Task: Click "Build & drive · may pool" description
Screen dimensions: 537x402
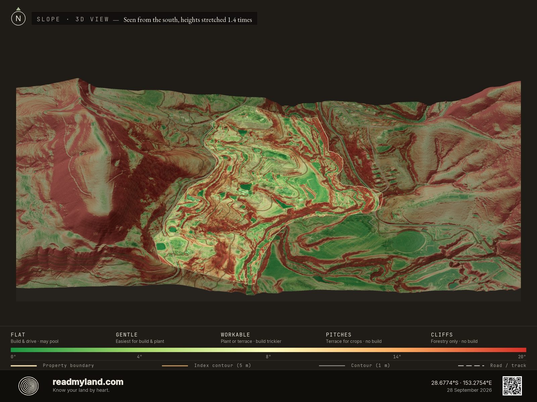Action: pyautogui.click(x=35, y=341)
